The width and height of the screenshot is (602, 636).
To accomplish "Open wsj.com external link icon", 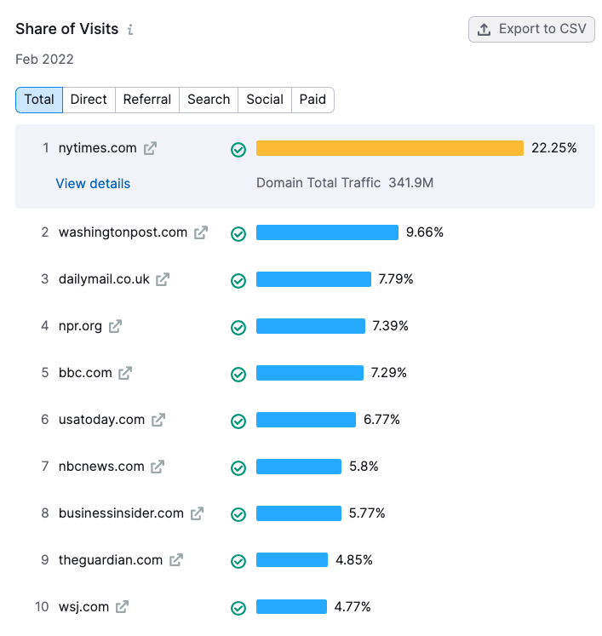I will click(x=122, y=607).
